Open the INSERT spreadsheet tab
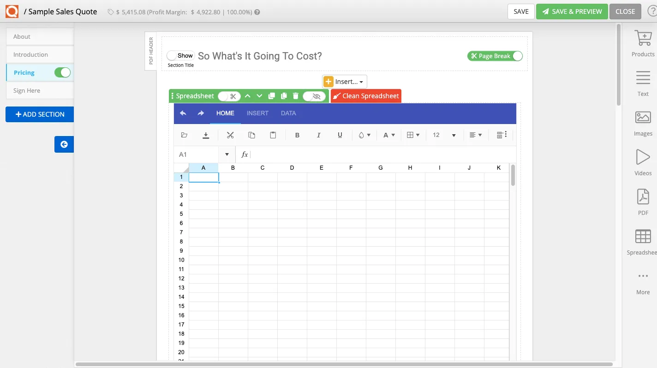The width and height of the screenshot is (657, 368). click(257, 113)
